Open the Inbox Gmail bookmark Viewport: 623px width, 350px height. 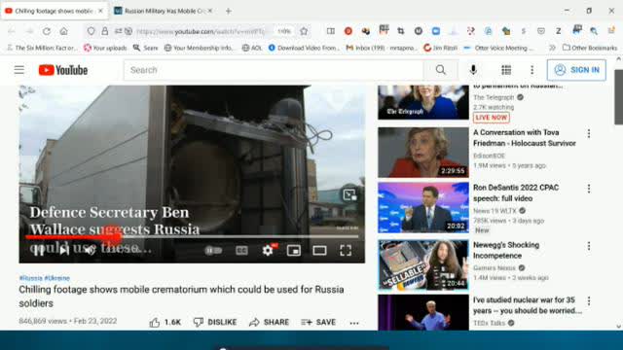(382, 48)
